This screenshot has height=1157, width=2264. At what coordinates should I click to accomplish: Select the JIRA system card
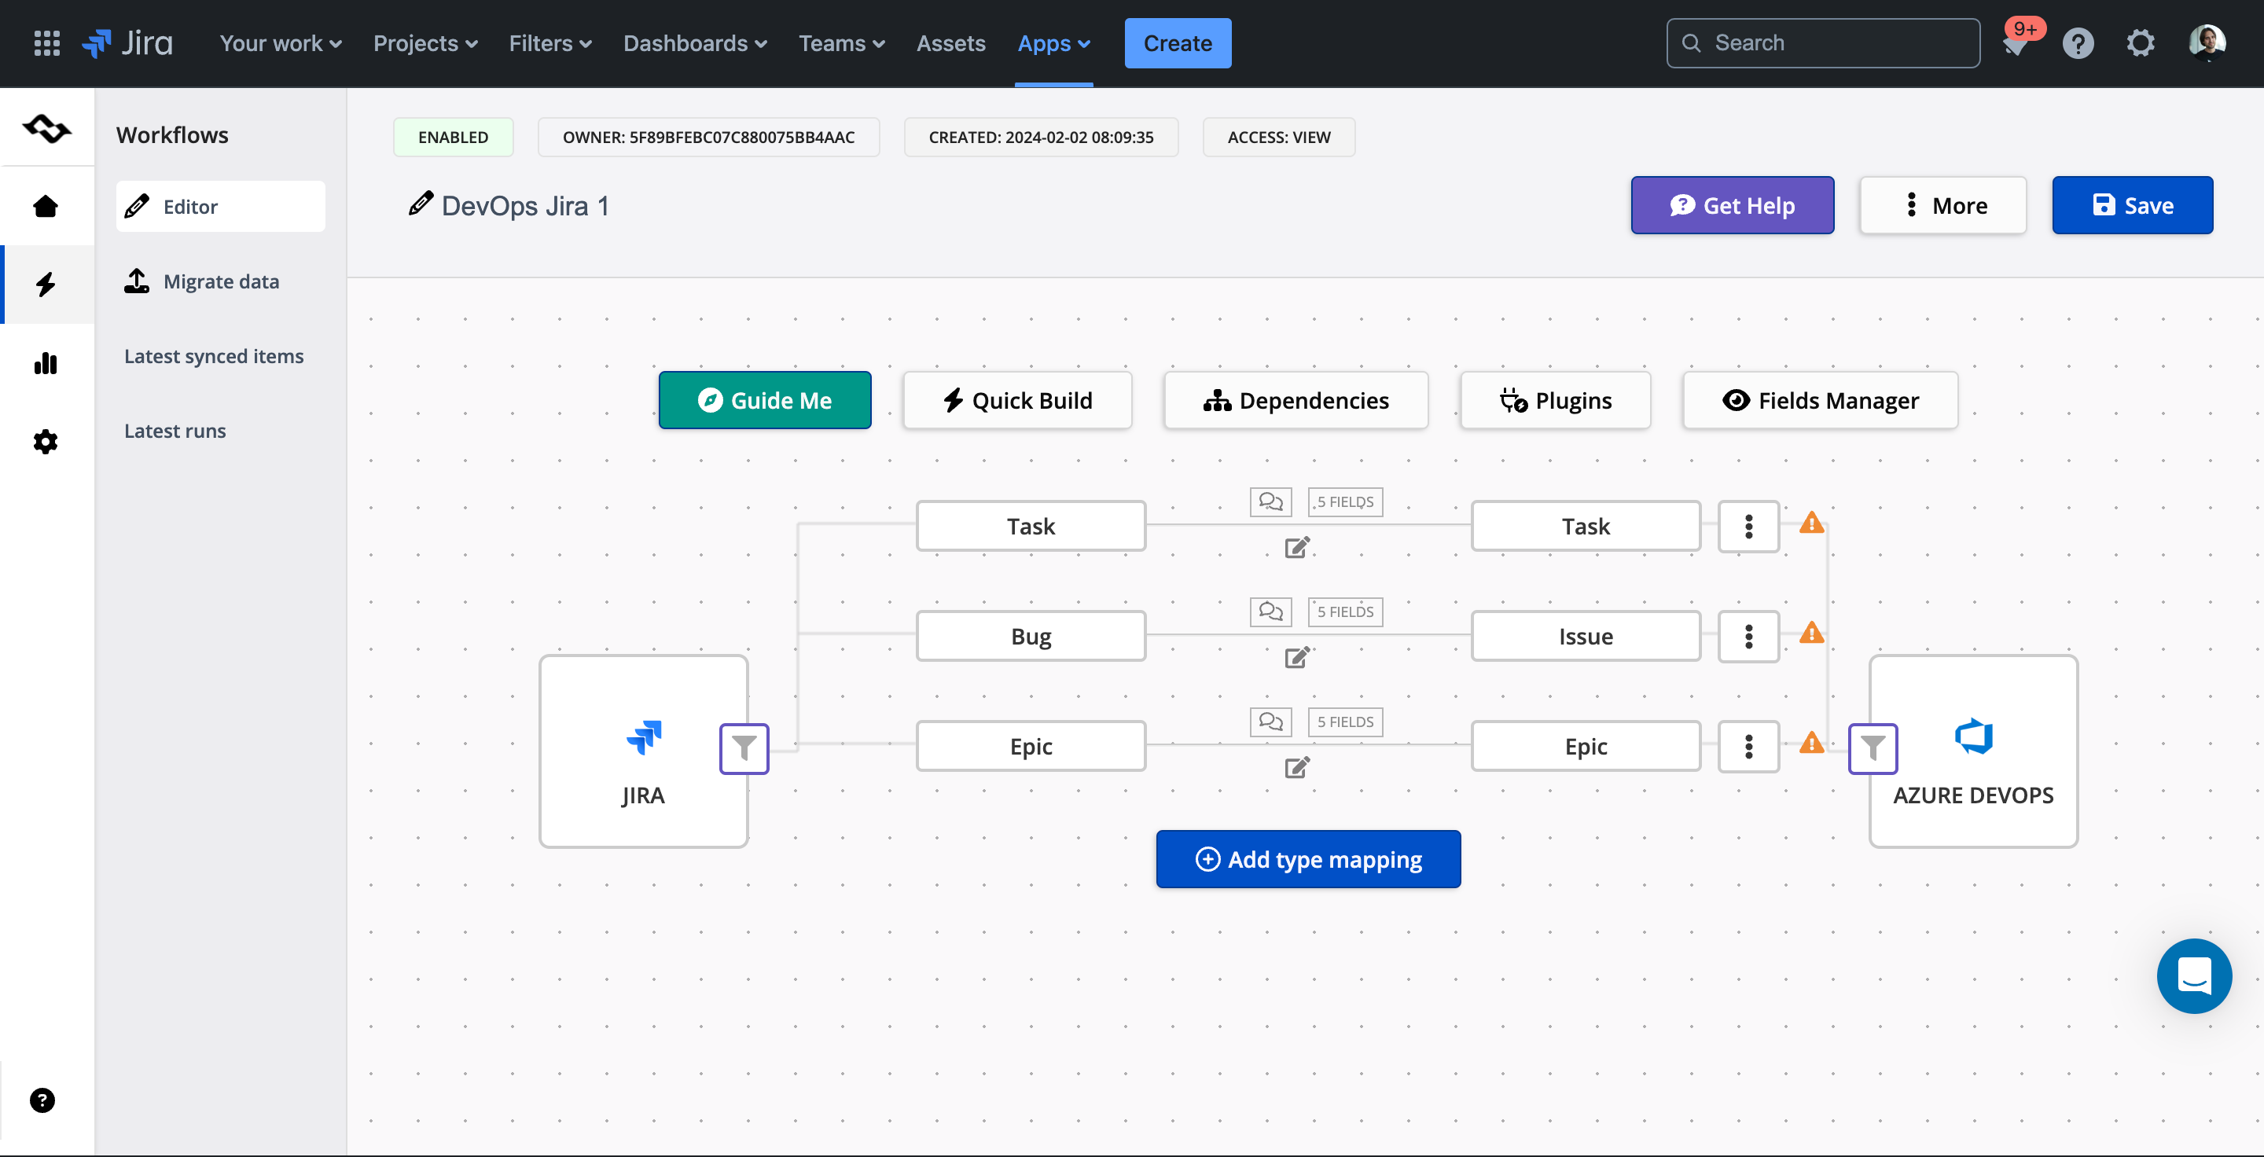643,751
